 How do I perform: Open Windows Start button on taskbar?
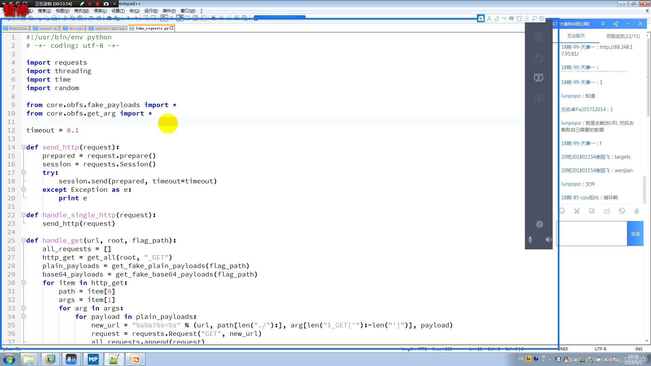9,359
